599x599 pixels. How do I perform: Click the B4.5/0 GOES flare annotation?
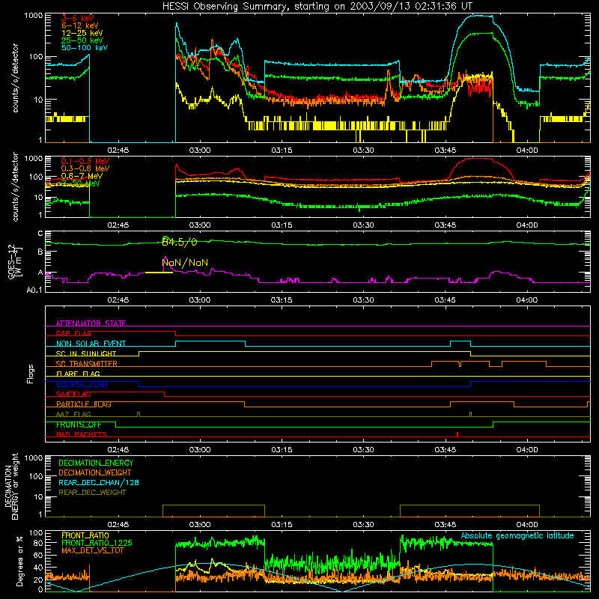coord(179,242)
